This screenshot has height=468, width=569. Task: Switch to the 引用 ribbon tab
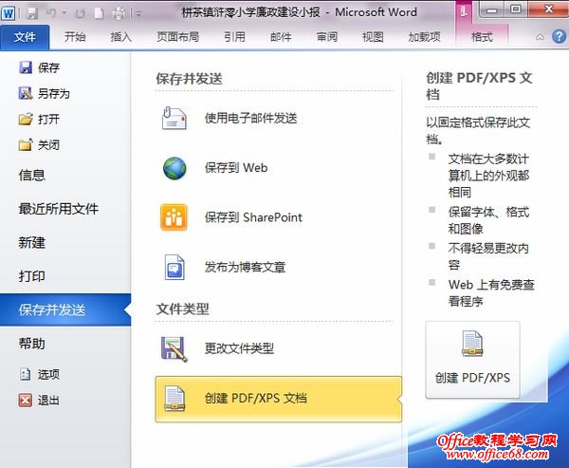(234, 37)
